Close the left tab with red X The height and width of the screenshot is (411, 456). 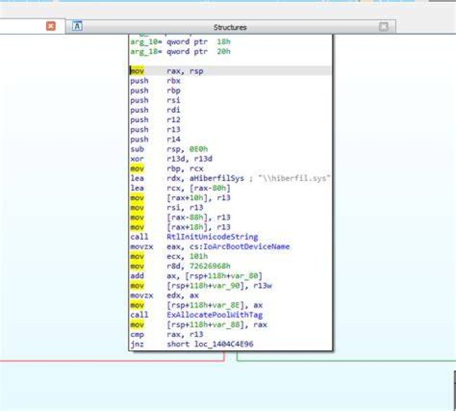[x=51, y=26]
